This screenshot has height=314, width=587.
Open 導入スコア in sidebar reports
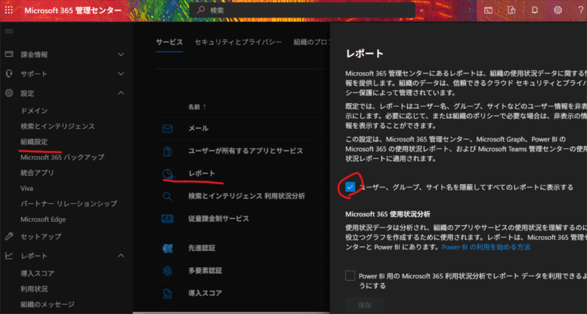[x=37, y=274]
